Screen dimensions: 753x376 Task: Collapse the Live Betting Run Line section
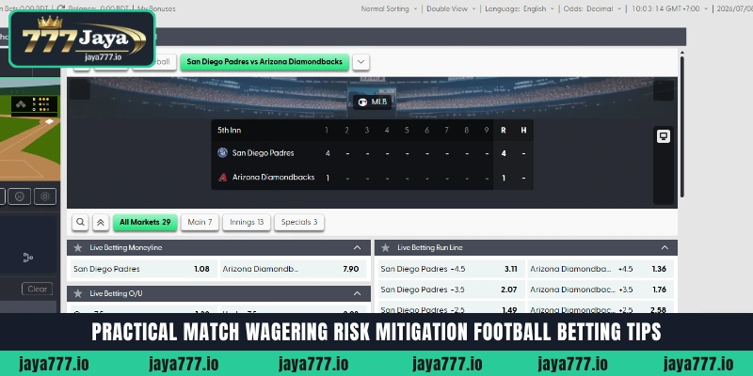tap(665, 248)
